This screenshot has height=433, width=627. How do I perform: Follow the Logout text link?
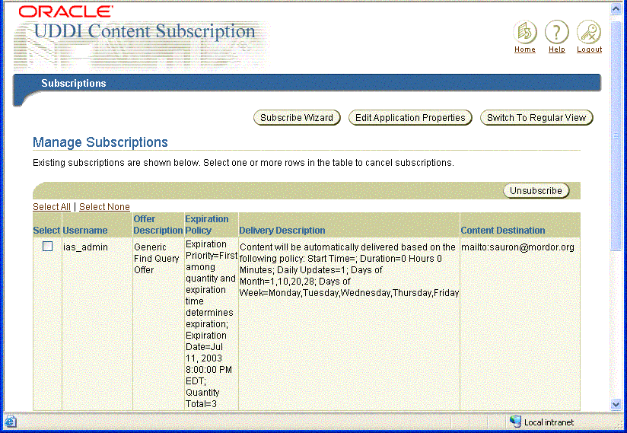click(x=589, y=49)
